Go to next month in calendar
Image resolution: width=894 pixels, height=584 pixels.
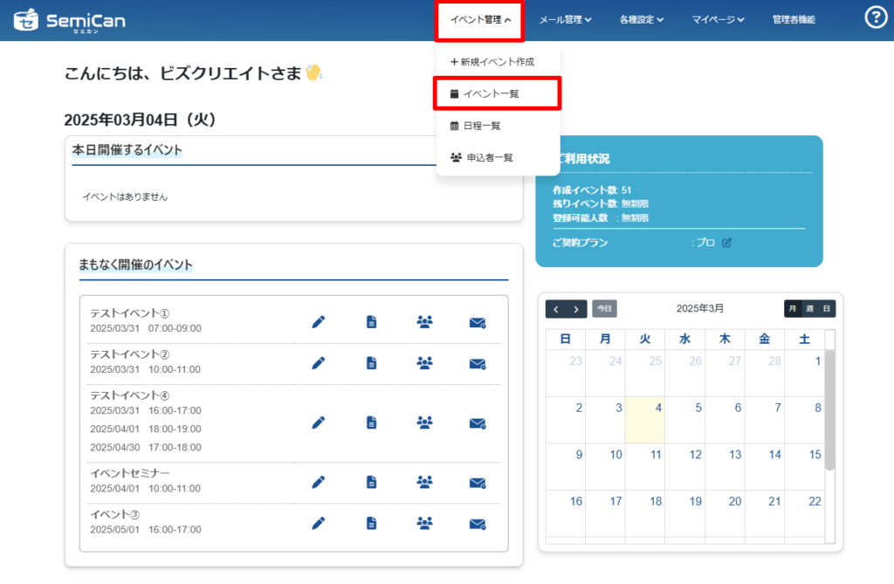[576, 309]
